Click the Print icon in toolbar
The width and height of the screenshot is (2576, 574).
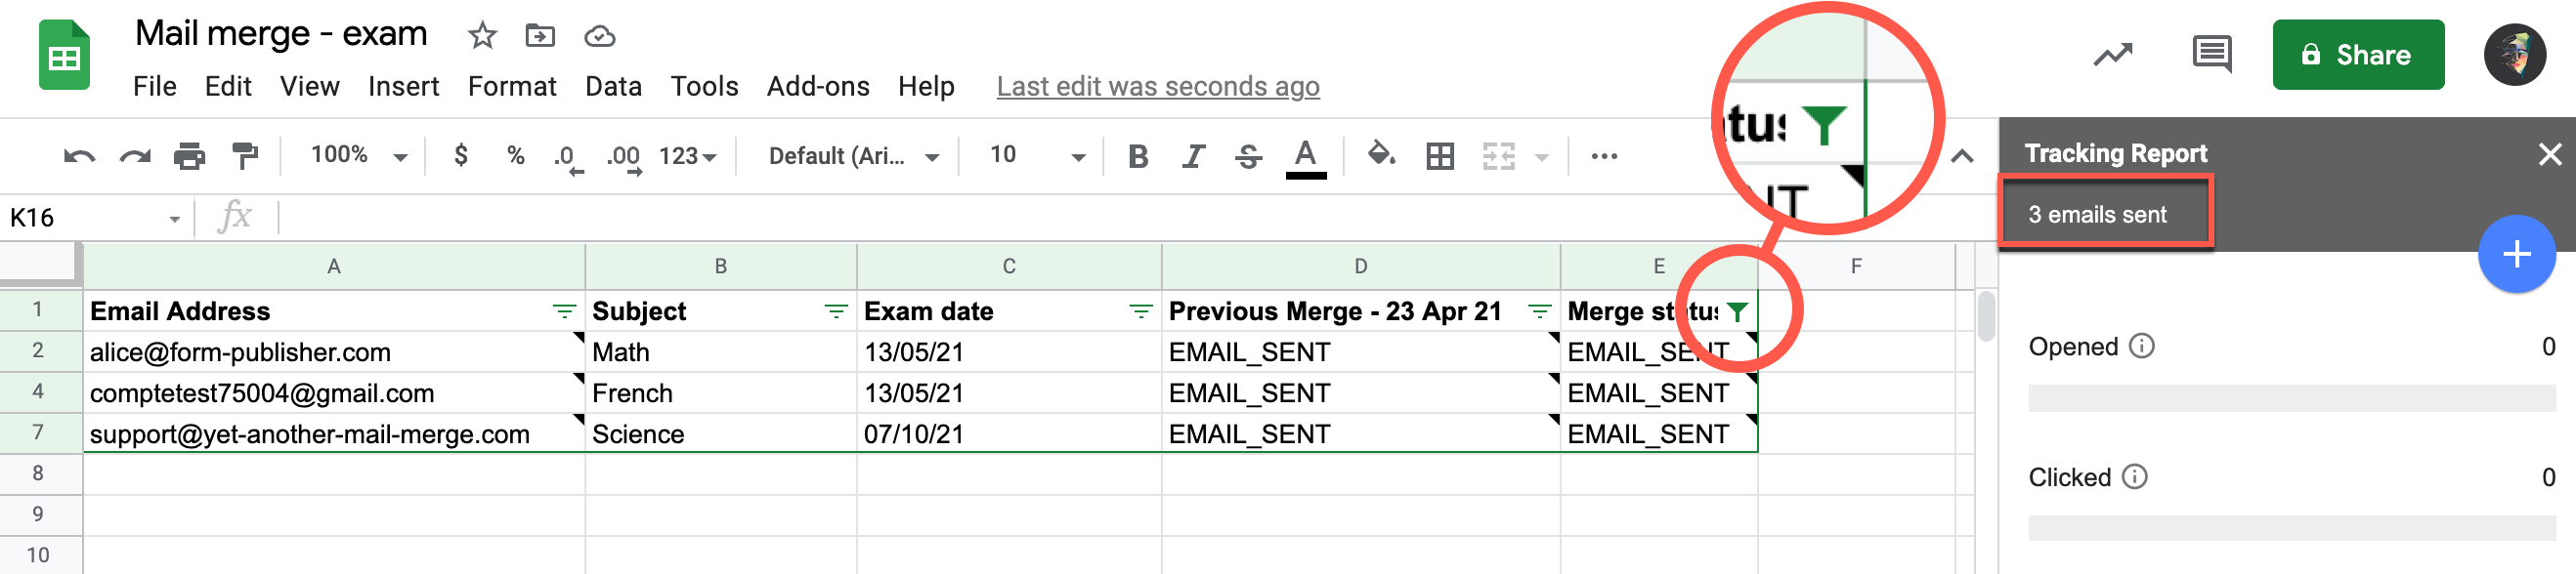click(x=189, y=157)
